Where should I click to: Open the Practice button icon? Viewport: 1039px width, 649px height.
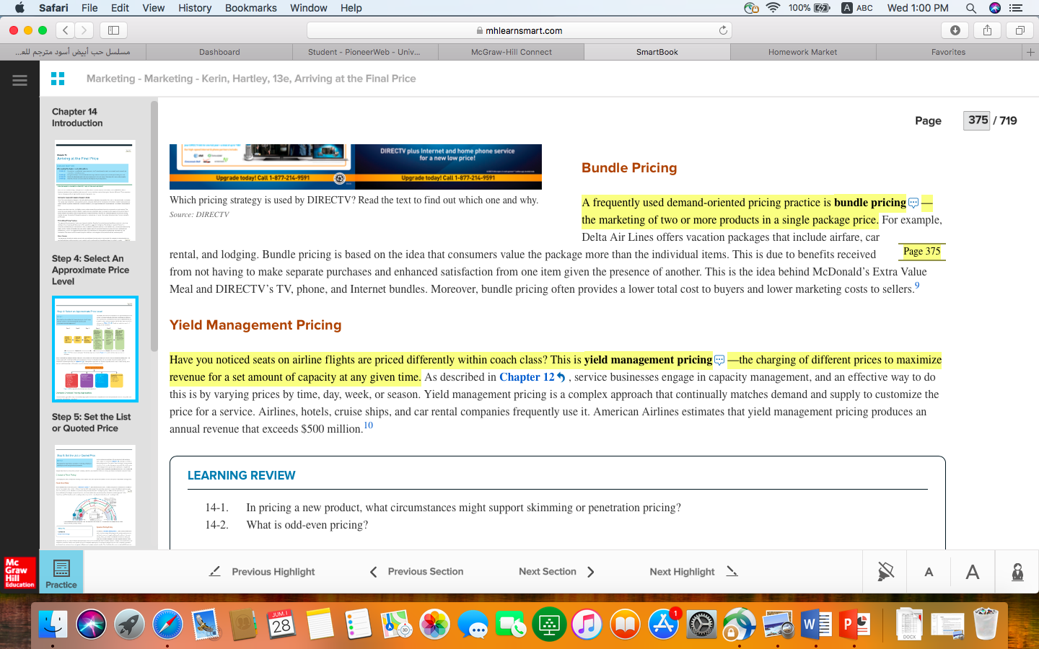tap(61, 573)
